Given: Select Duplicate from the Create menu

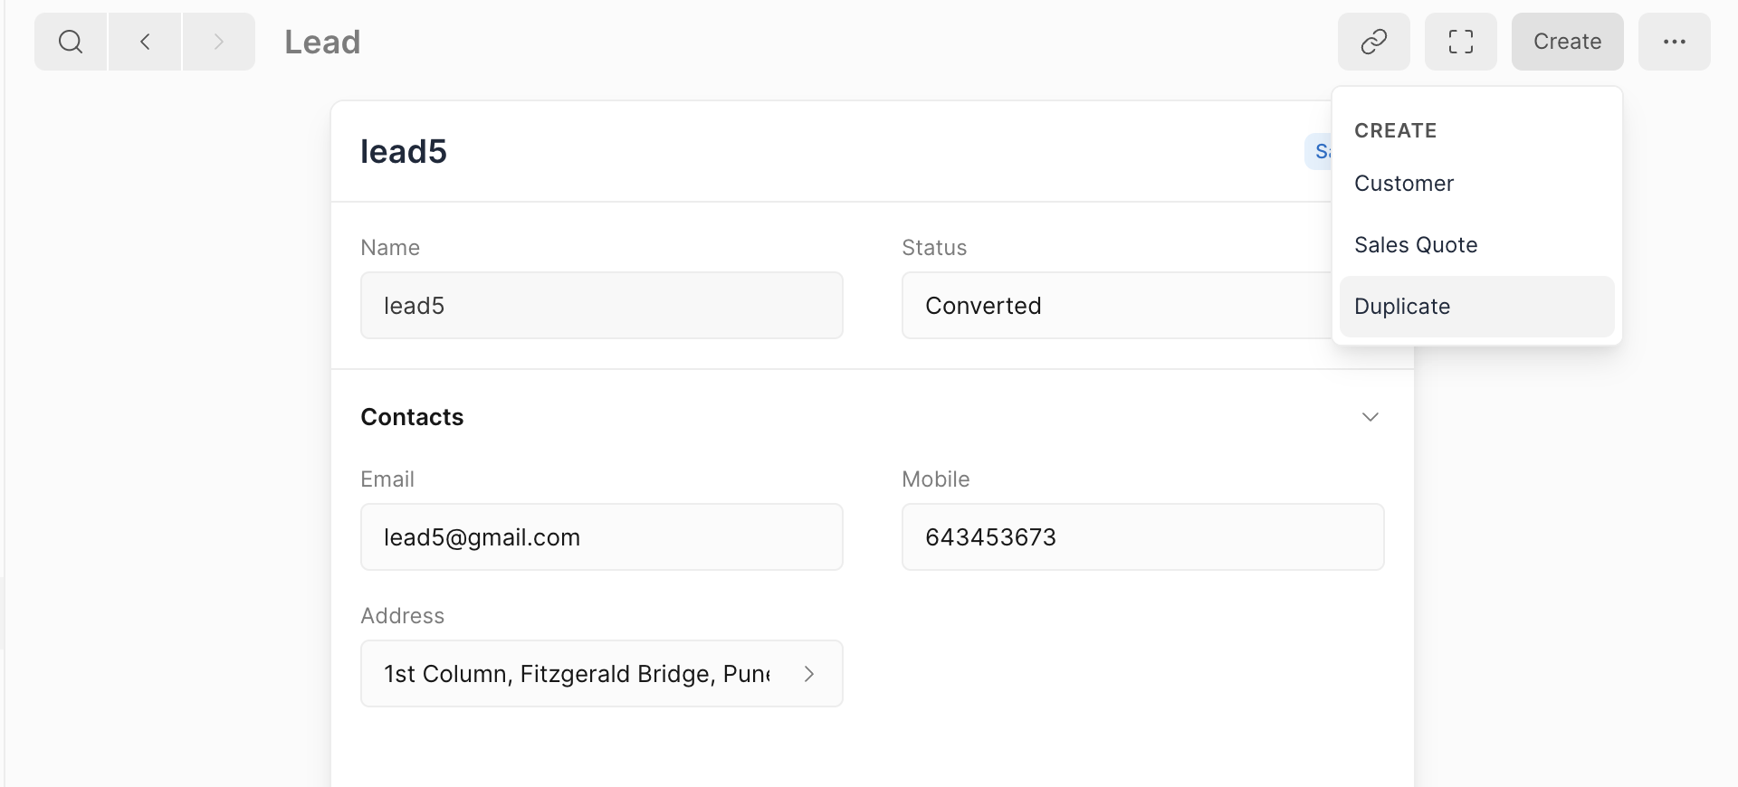Looking at the screenshot, I should click(x=1402, y=307).
